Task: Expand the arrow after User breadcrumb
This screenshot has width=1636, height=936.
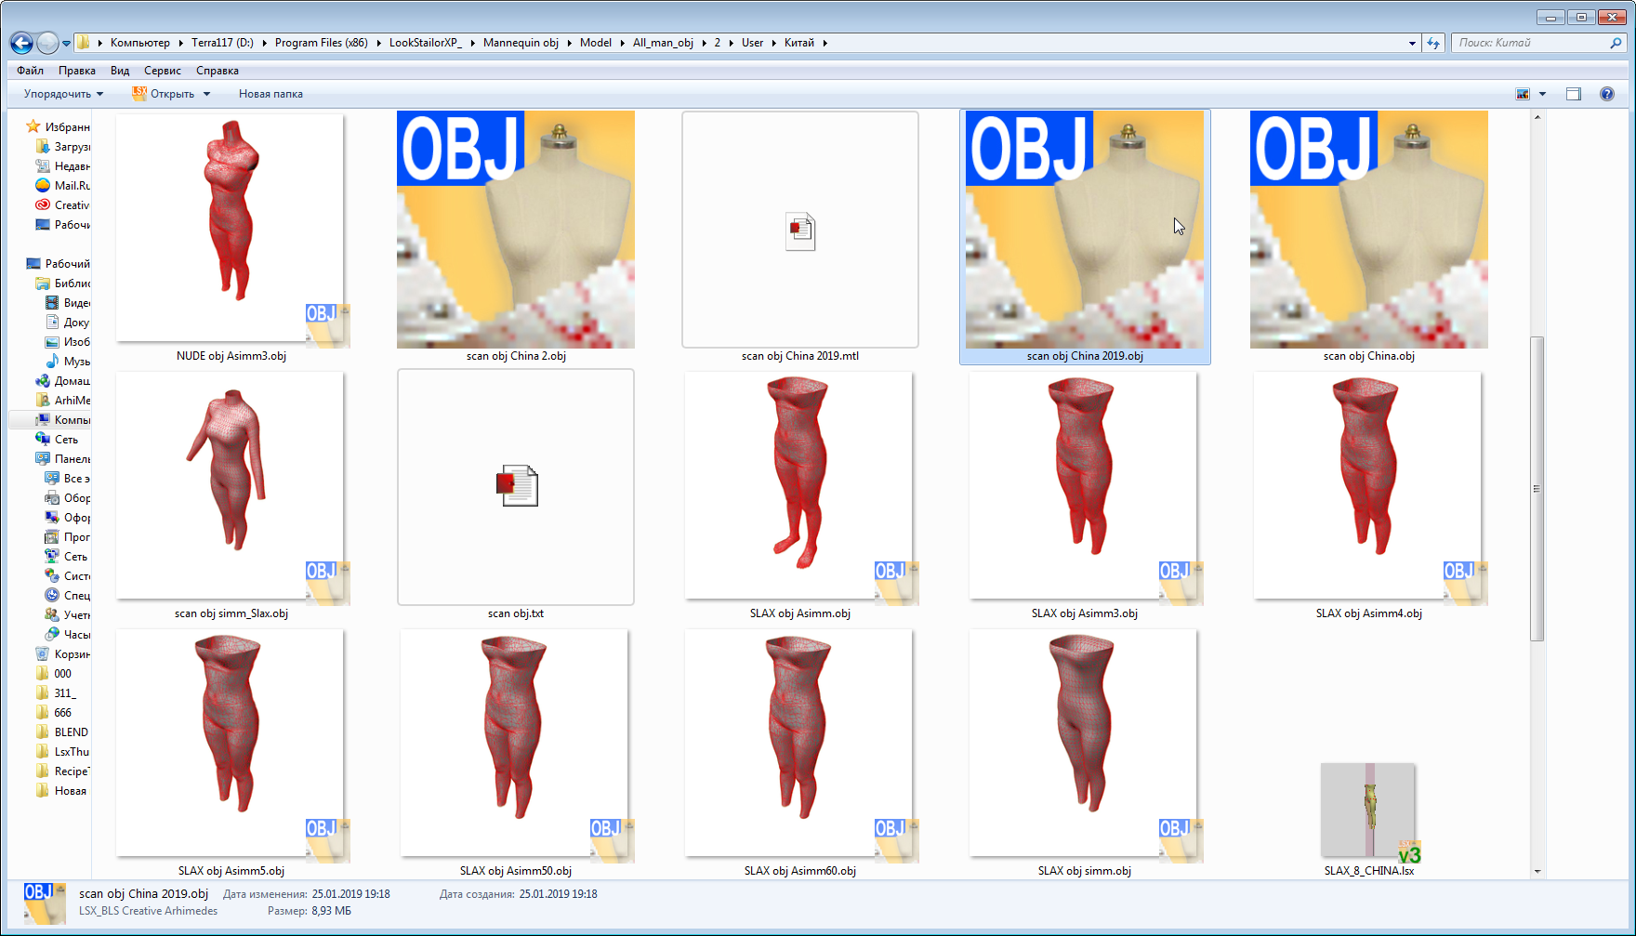Action: click(773, 43)
